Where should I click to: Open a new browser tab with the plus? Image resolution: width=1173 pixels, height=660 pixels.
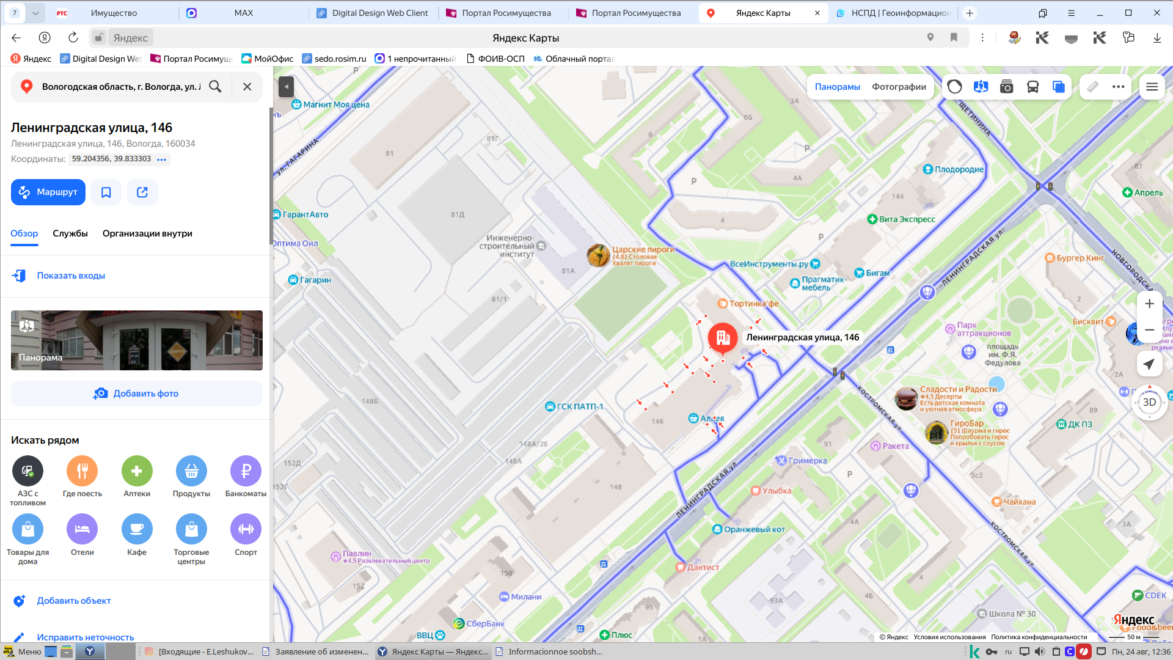point(970,13)
